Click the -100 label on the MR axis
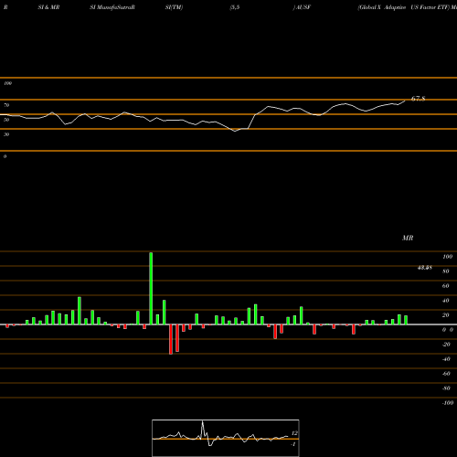Image resolution: width=457 pixels, height=457 pixels. pos(448,403)
